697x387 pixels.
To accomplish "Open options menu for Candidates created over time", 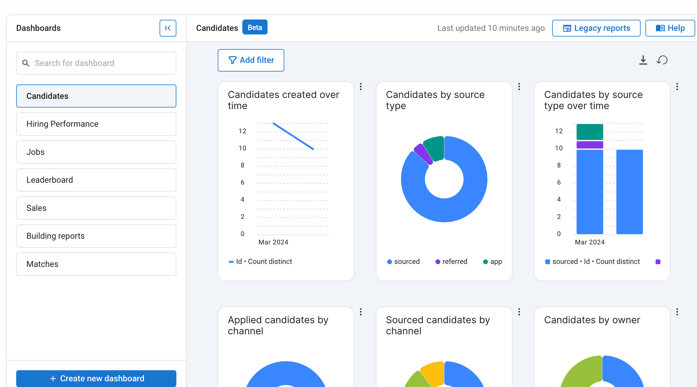I will pos(361,87).
